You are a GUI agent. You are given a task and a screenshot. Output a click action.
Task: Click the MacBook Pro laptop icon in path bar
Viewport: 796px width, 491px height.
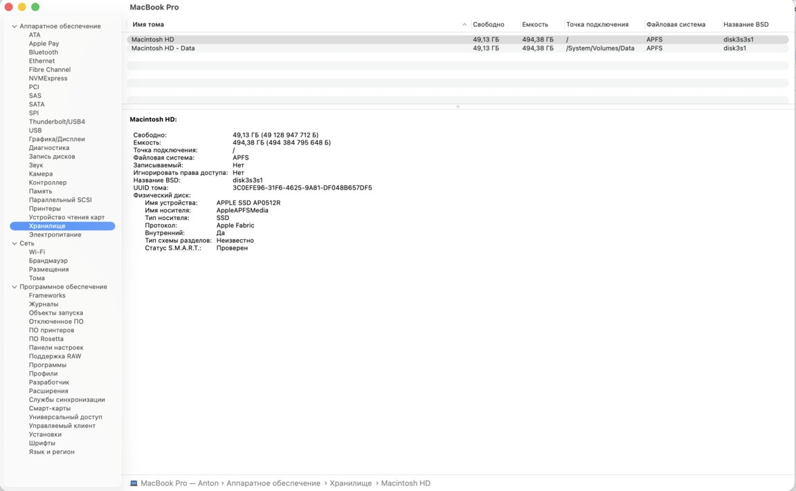[x=134, y=483]
